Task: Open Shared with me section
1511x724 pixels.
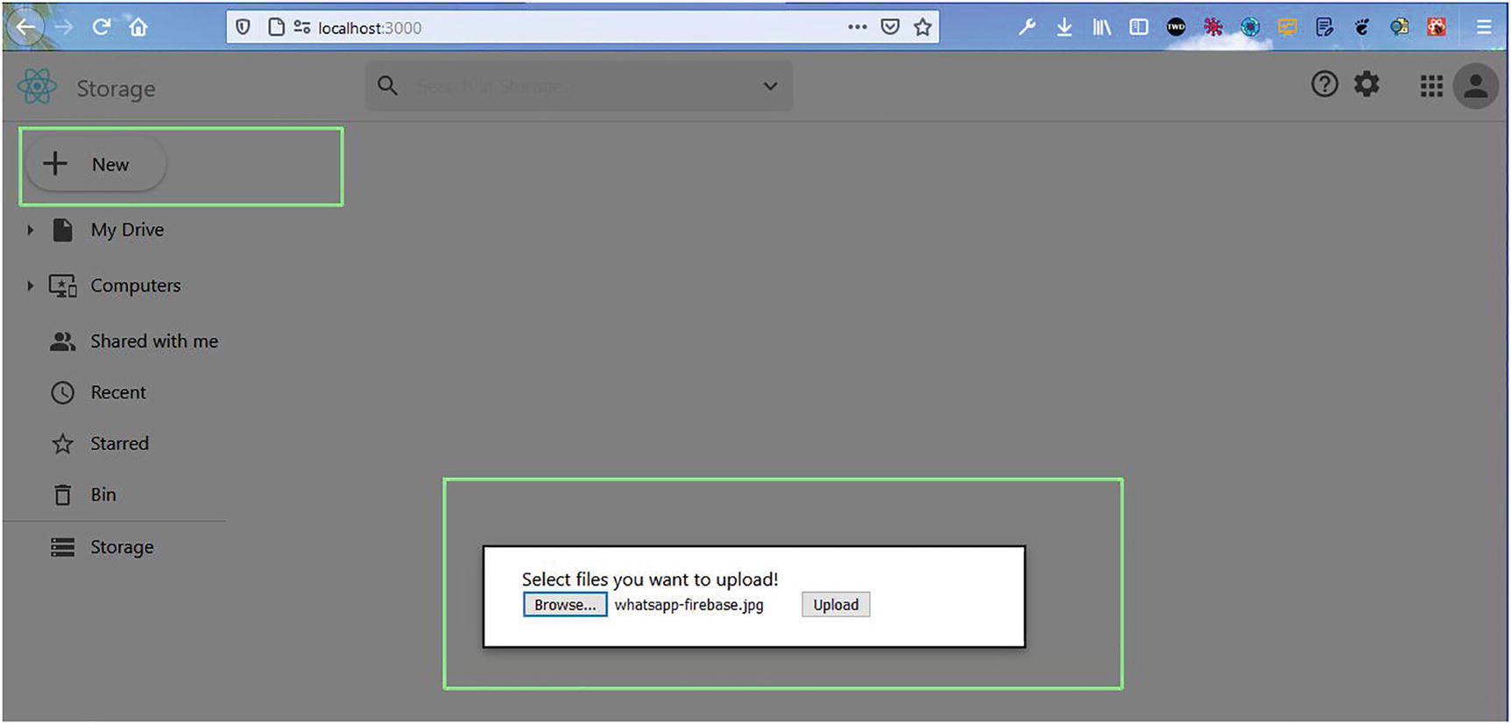Action: [x=153, y=341]
